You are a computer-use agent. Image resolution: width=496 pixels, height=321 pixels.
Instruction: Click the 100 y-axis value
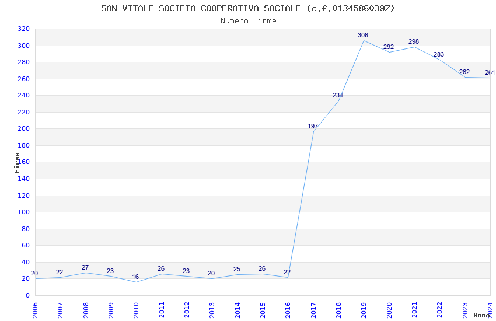coord(24,212)
